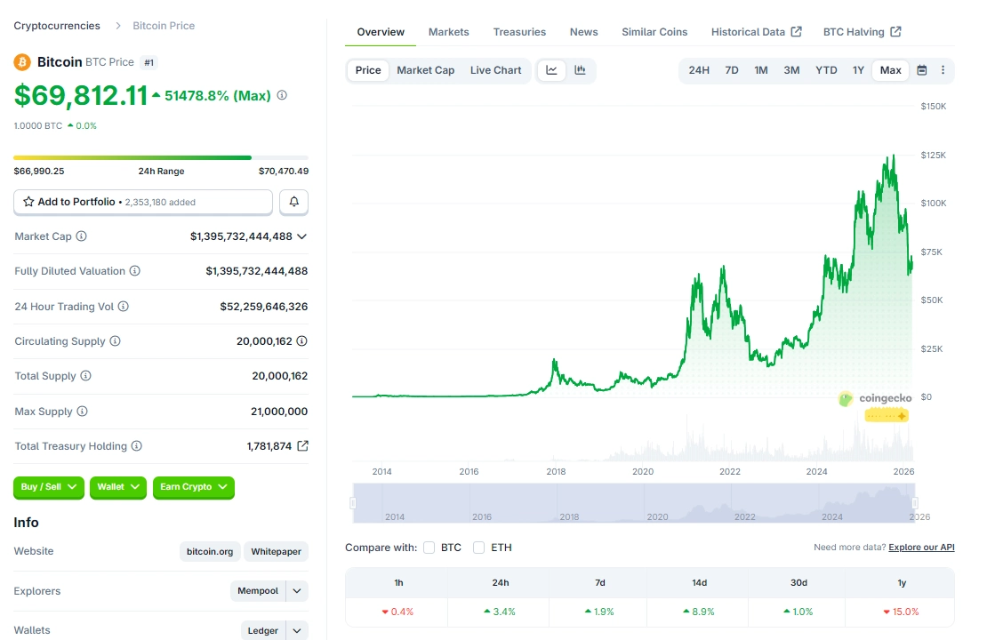
Task: Open the three-dot chart options menu
Action: click(x=943, y=69)
